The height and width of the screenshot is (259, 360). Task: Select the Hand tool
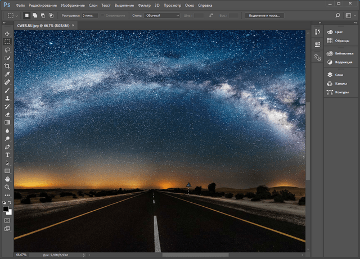7,179
